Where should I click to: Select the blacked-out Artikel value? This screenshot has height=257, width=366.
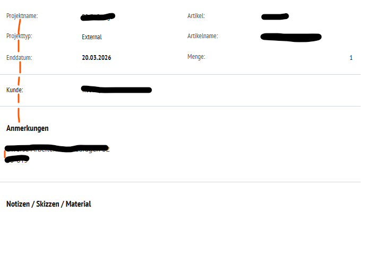click(275, 16)
